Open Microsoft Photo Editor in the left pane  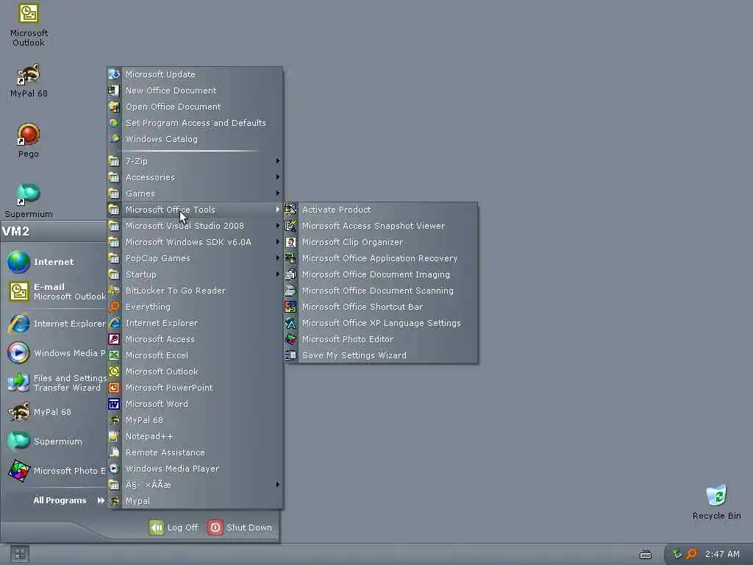pos(57,471)
